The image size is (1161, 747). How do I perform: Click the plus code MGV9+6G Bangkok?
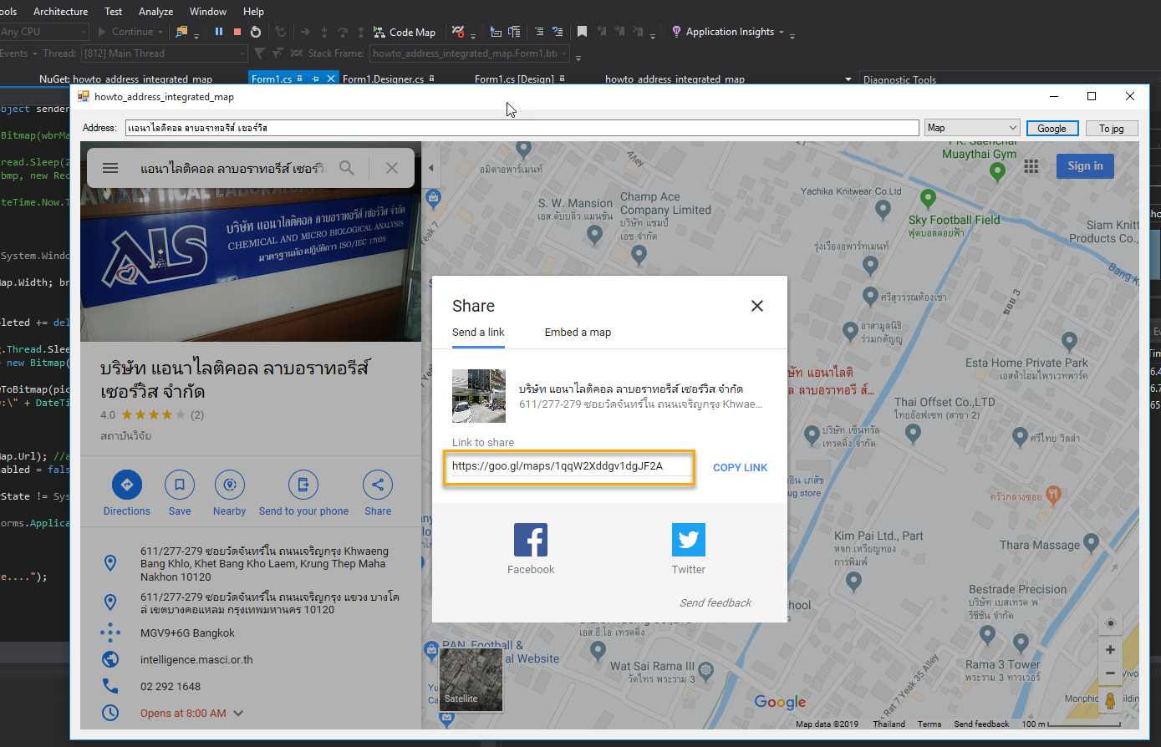187,633
